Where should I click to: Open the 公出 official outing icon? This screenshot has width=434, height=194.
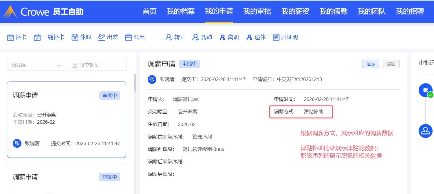(x=128, y=37)
